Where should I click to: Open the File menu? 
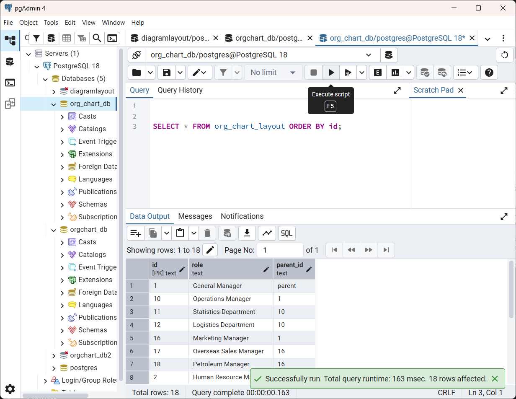point(8,23)
